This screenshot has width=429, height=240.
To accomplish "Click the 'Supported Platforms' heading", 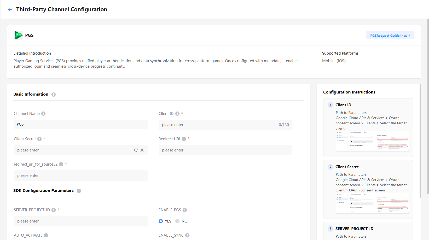I will tap(340, 53).
